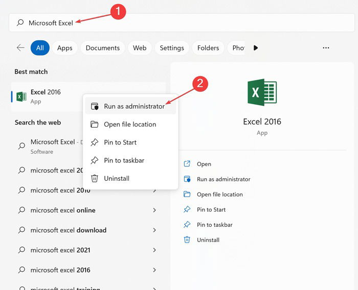Click Open file location in details pane
This screenshot has width=358, height=290.
click(x=219, y=195)
